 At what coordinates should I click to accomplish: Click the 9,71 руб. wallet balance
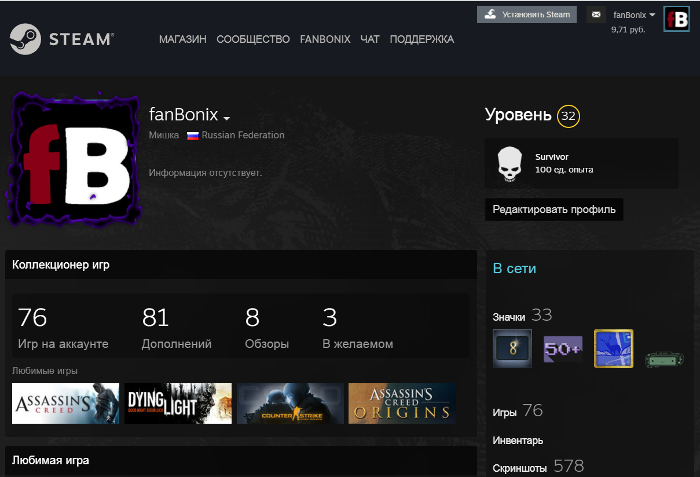[x=628, y=30]
